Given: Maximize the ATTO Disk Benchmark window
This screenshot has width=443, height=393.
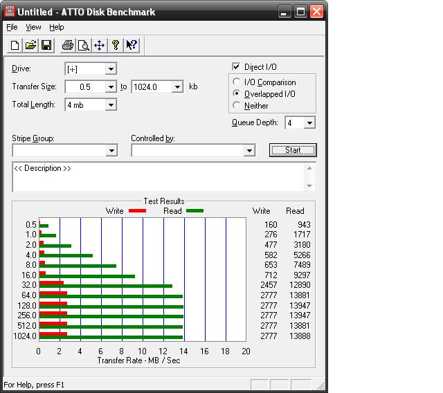Looking at the screenshot, I should click(300, 12).
